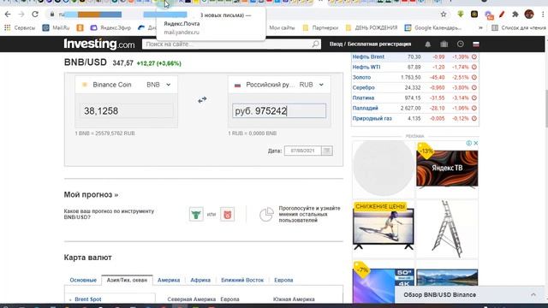Vote bullish with the green bull icon
Image resolution: width=548 pixels, height=308 pixels.
pos(196,214)
